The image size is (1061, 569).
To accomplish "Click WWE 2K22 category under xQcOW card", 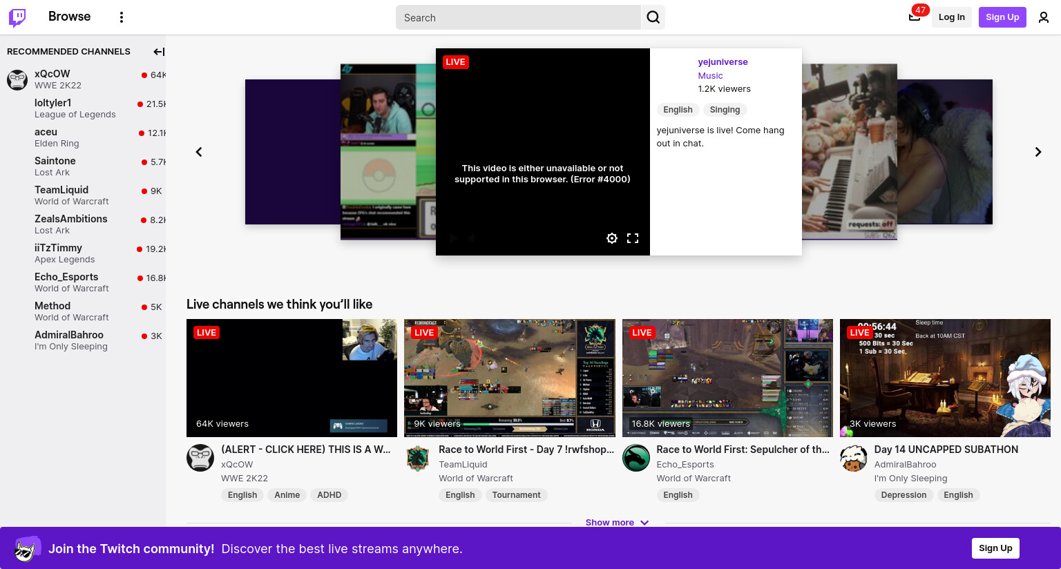I will point(245,479).
